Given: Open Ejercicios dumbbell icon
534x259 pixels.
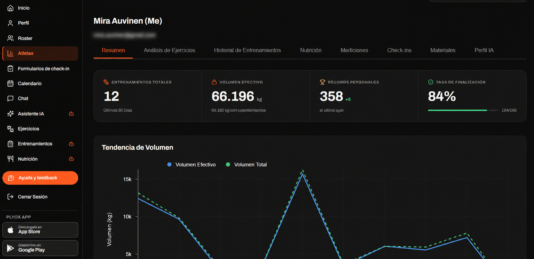Looking at the screenshot, I should pyautogui.click(x=10, y=129).
